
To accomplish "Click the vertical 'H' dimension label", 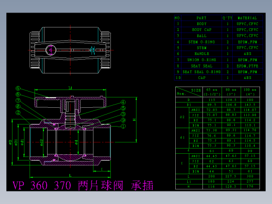I will point(134,120).
